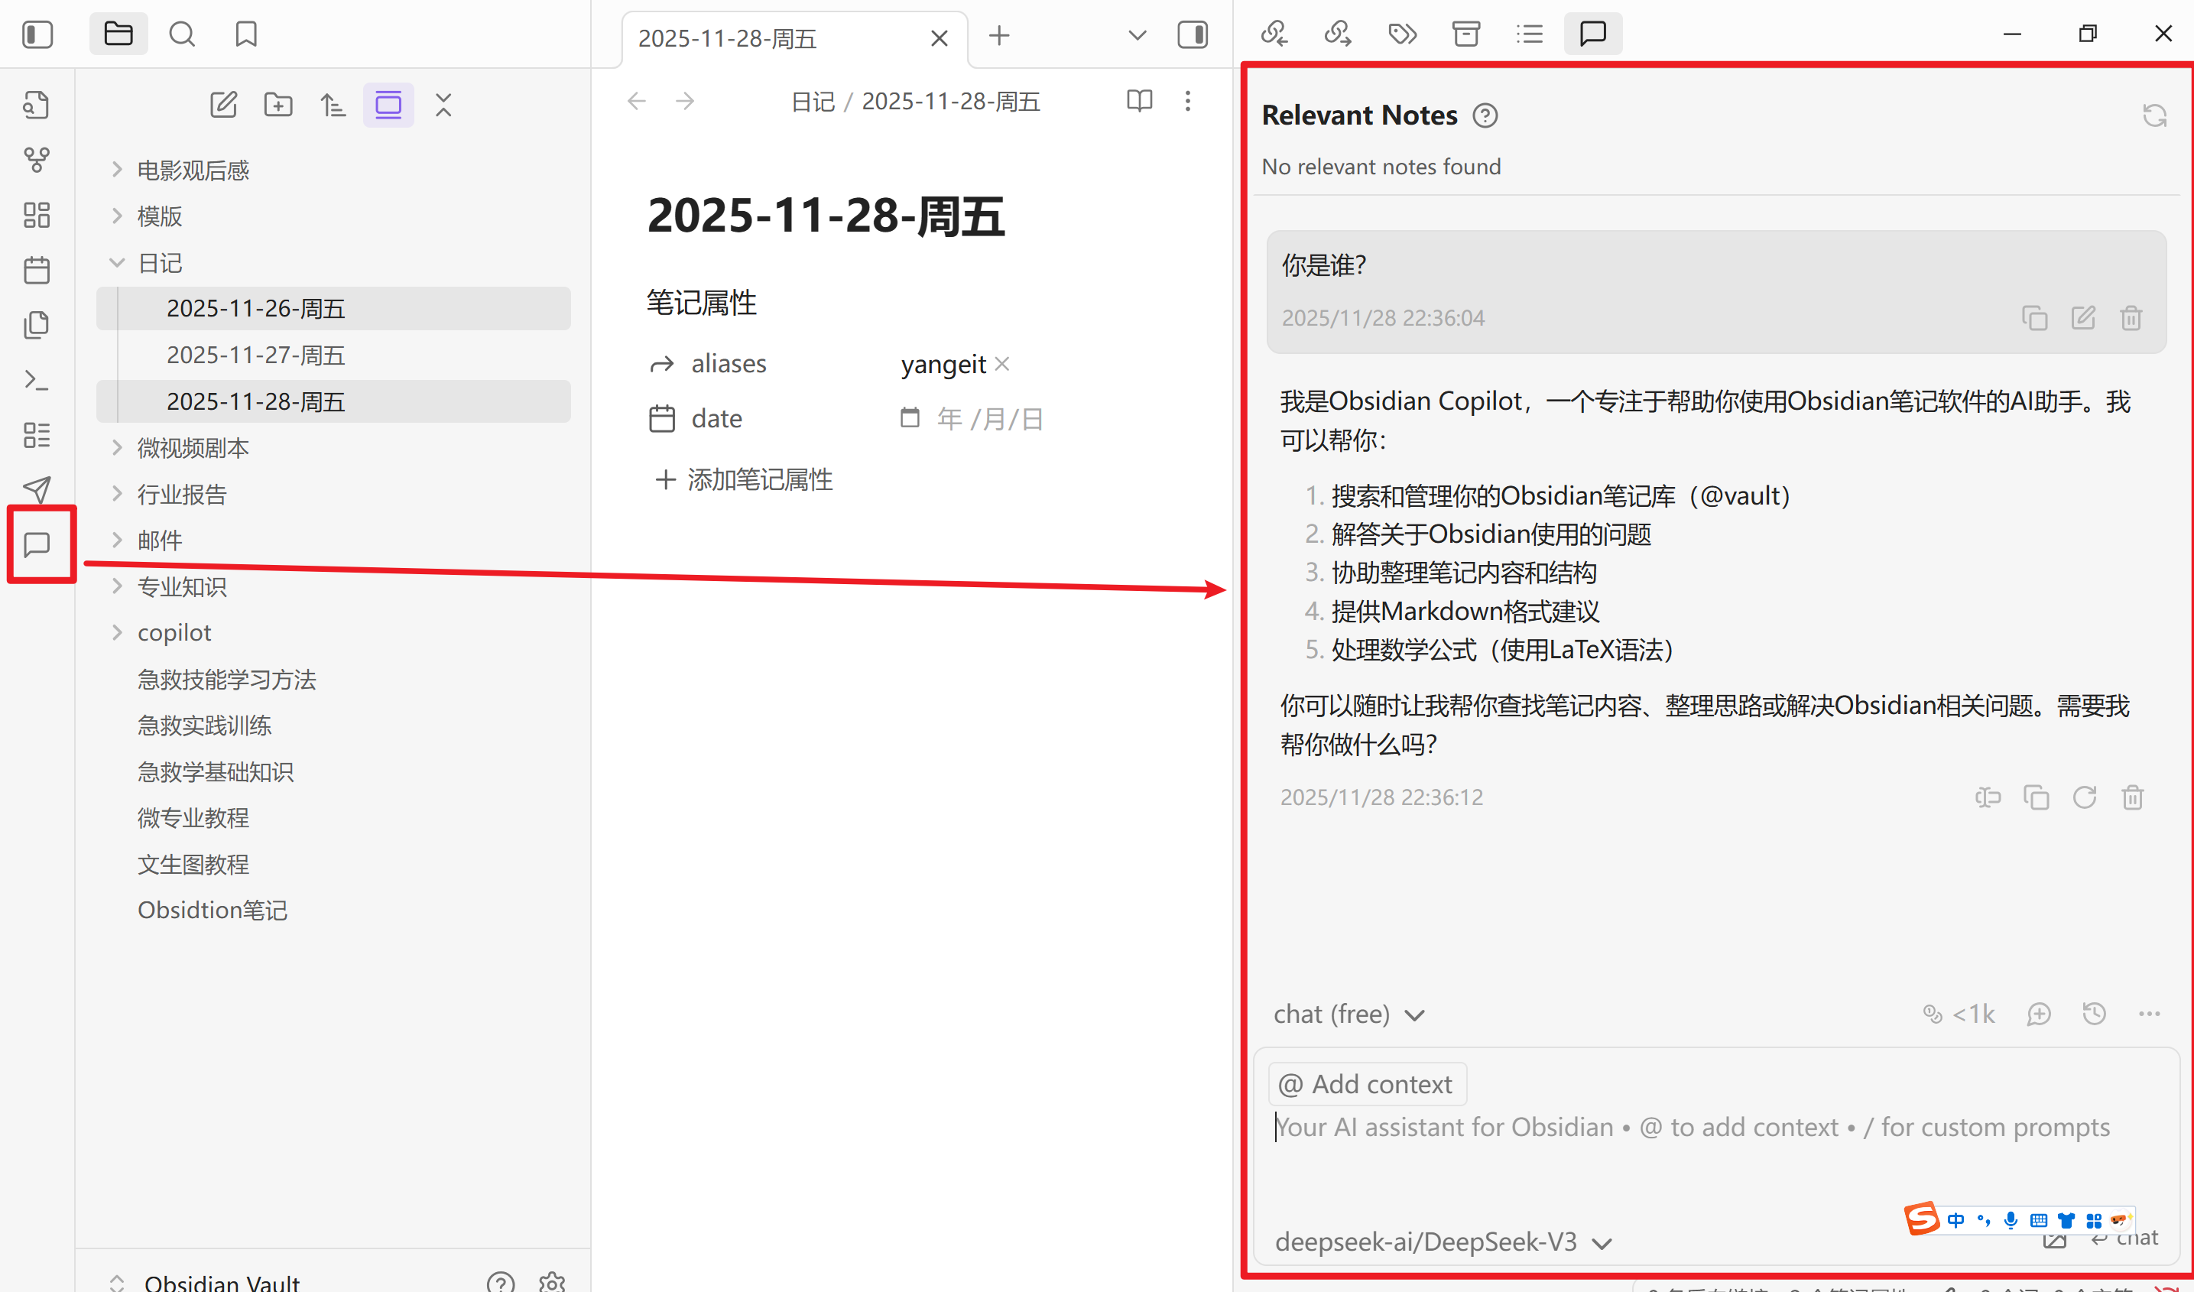Image resolution: width=2194 pixels, height=1292 pixels.
Task: Create new folder in file explorer
Action: pos(278,106)
